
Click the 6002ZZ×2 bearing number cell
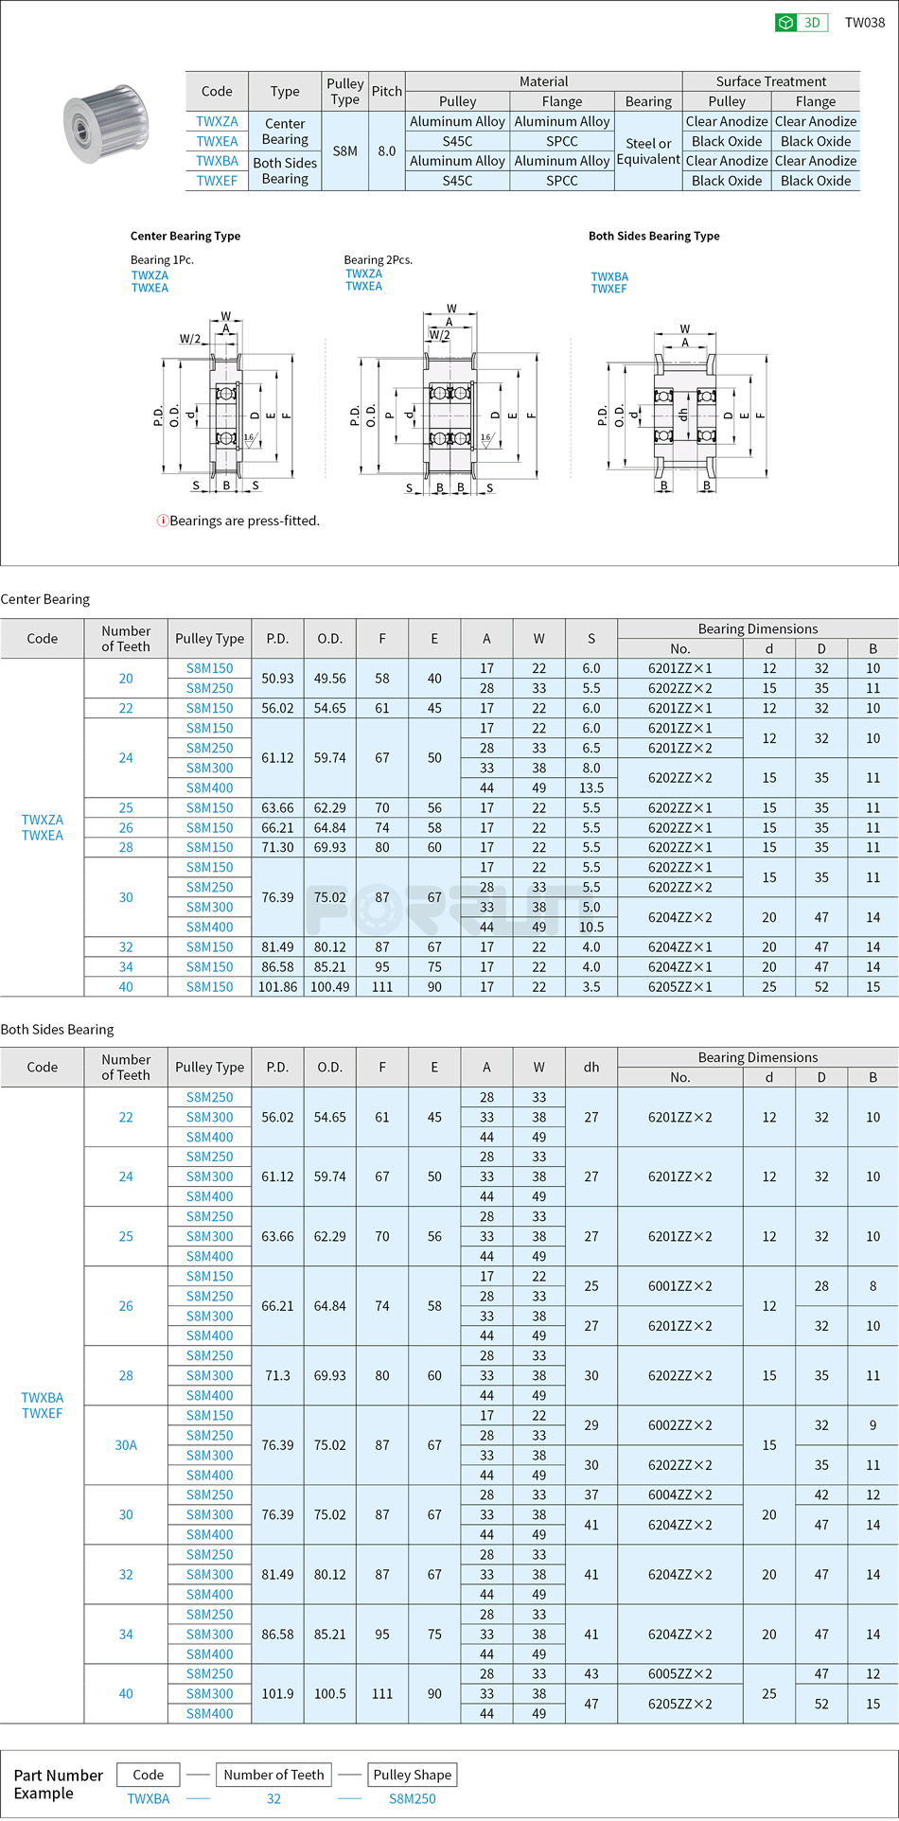pos(680,1425)
